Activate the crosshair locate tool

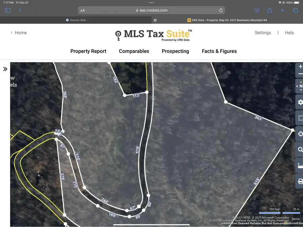(299, 134)
